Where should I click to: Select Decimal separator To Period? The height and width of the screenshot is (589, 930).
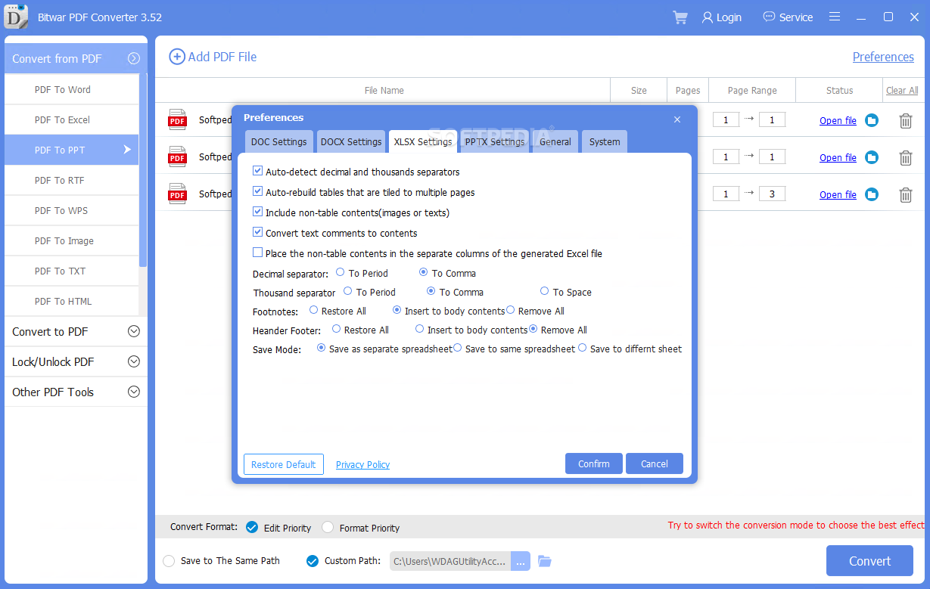(341, 272)
